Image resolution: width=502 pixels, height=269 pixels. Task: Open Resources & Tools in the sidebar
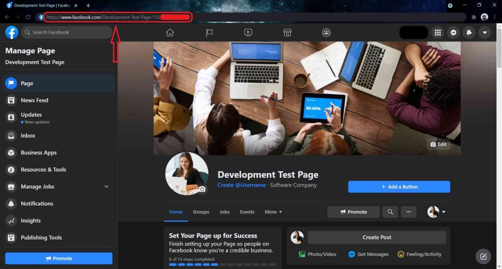coord(59,170)
